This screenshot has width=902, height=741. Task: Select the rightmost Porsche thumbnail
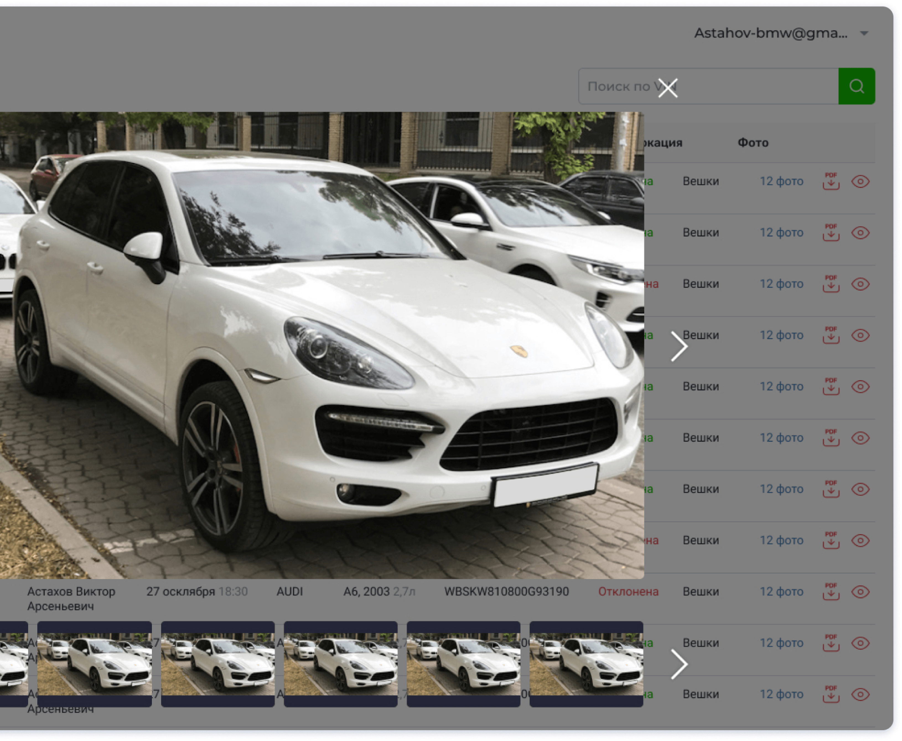pyautogui.click(x=586, y=664)
